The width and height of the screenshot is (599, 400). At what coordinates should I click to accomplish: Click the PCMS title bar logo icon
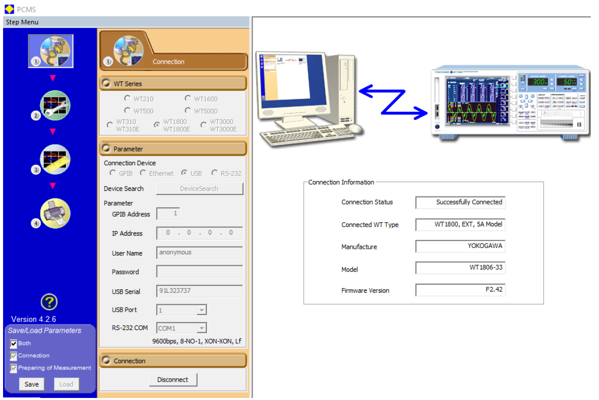(x=9, y=9)
